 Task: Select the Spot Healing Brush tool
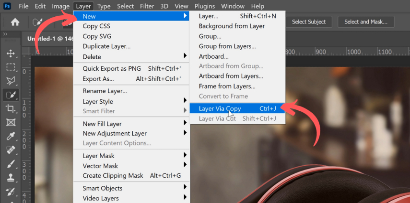coord(11,150)
